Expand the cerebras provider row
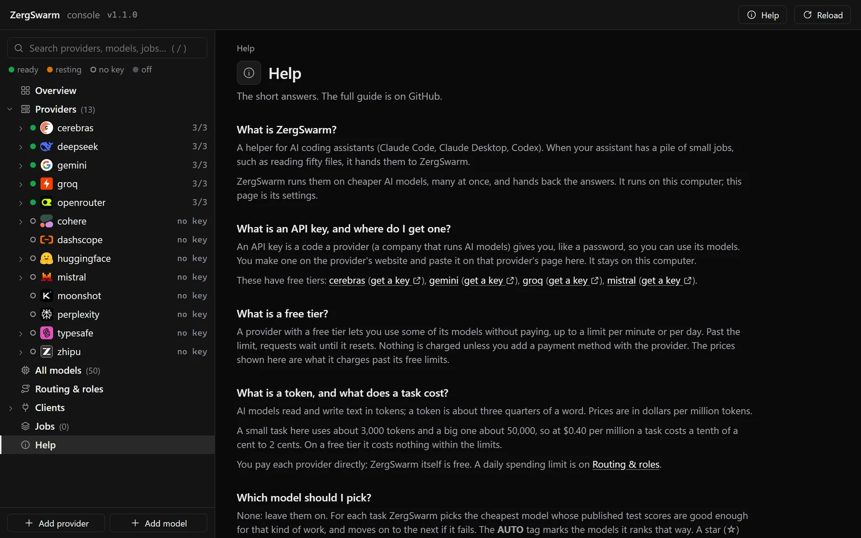Image resolution: width=861 pixels, height=538 pixels. (x=20, y=128)
